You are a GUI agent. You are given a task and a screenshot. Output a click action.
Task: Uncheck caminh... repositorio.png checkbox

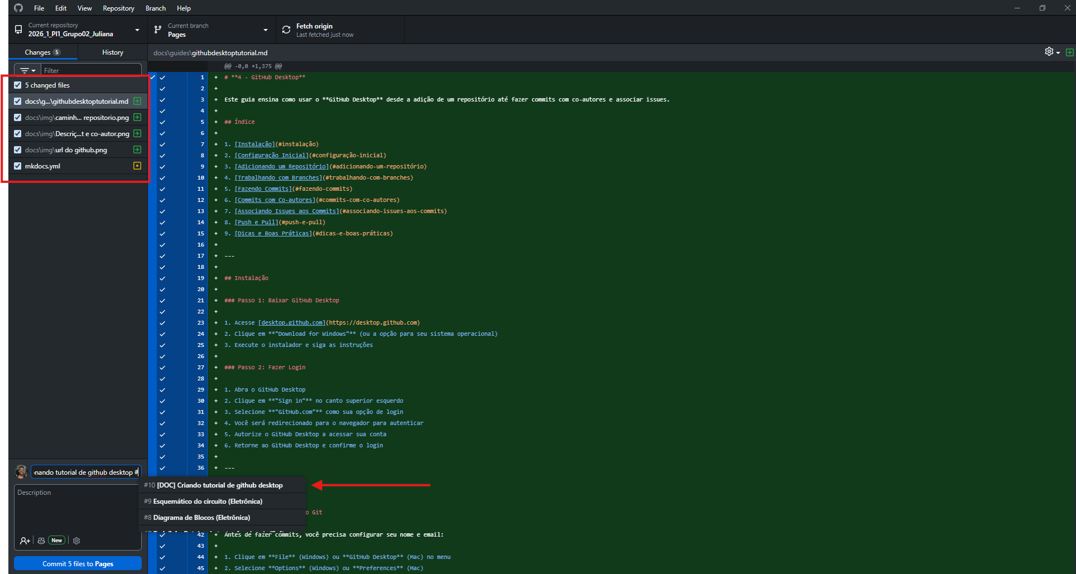click(18, 118)
